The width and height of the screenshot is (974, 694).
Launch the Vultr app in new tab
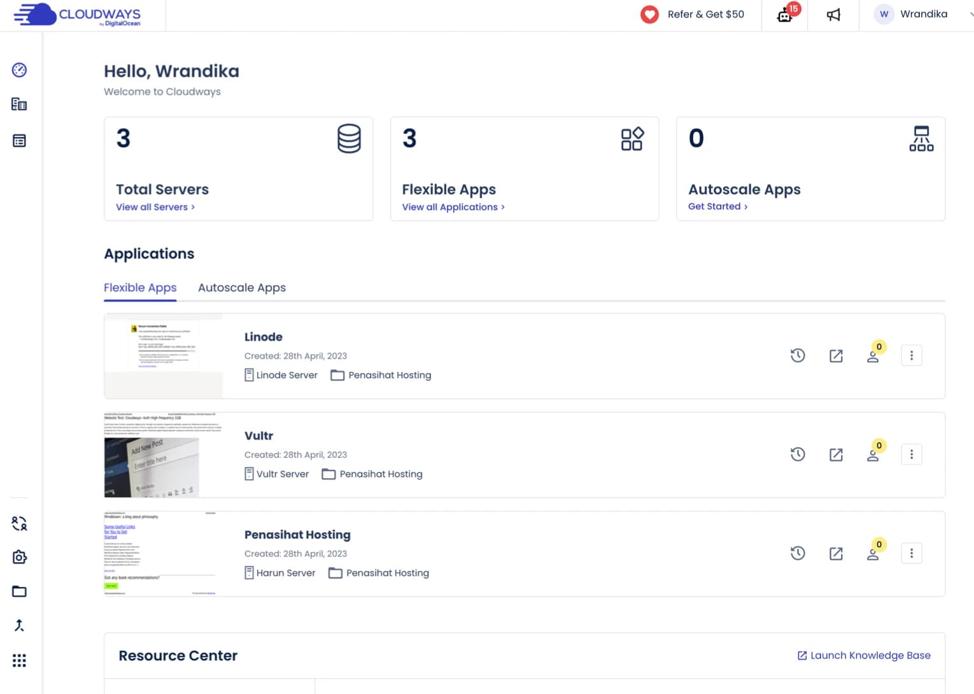click(x=836, y=454)
